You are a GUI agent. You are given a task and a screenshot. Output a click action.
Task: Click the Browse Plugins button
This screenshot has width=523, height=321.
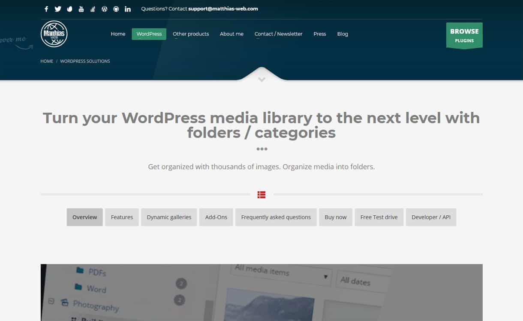point(464,36)
